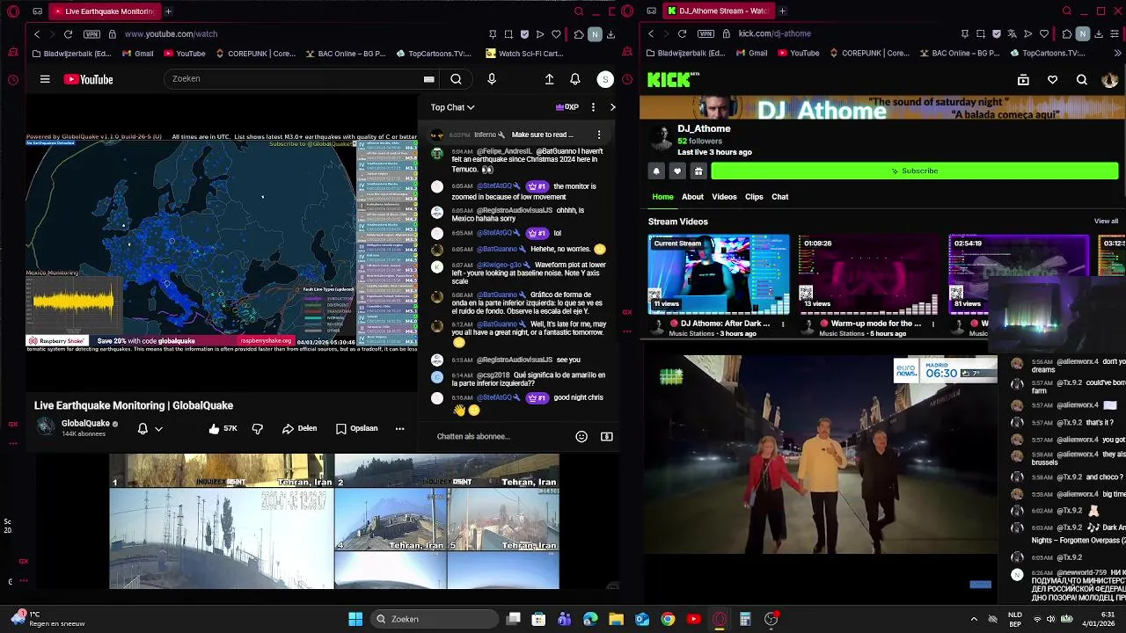
Task: Reload the kick.com page
Action: (x=682, y=33)
